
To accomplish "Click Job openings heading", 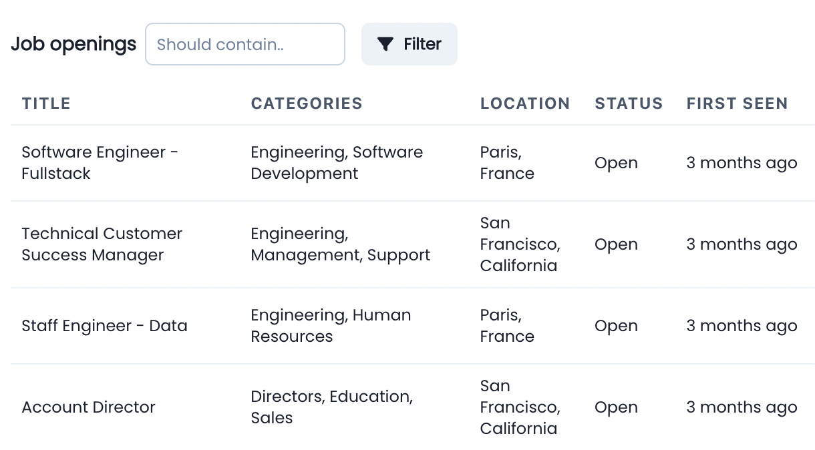I will point(73,44).
